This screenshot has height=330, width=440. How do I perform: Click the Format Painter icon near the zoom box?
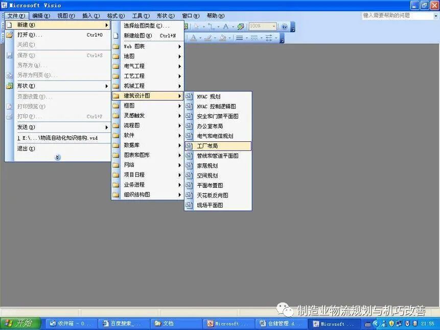point(240,26)
